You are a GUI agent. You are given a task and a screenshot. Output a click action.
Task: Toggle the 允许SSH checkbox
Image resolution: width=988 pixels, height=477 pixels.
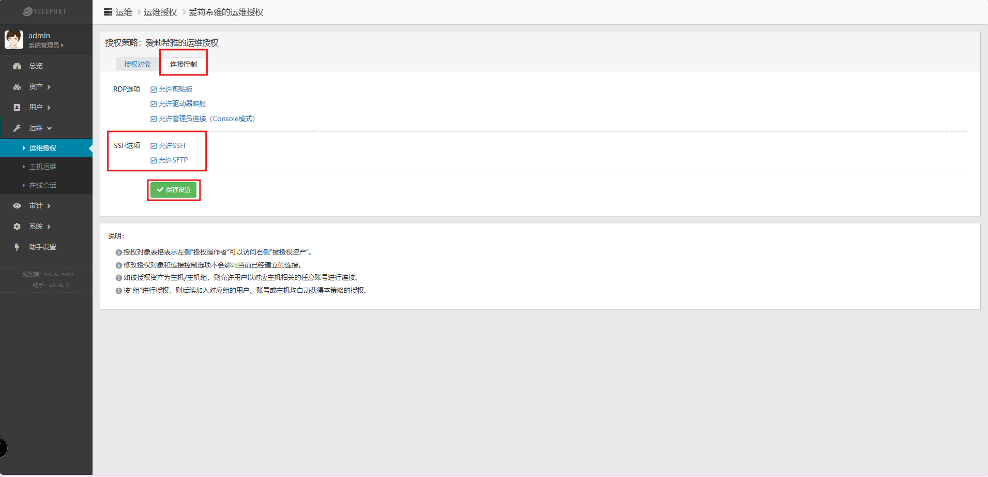(x=154, y=146)
